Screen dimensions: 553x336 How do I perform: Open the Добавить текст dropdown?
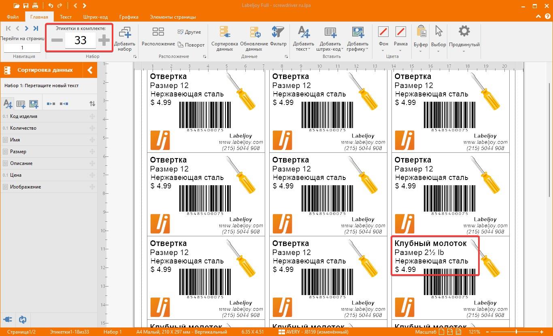[304, 39]
